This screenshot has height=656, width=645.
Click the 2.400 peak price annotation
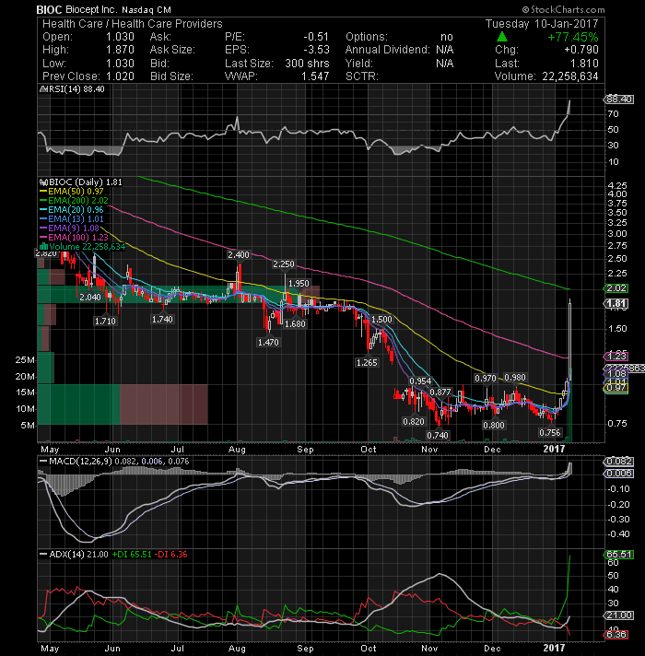pyautogui.click(x=239, y=255)
